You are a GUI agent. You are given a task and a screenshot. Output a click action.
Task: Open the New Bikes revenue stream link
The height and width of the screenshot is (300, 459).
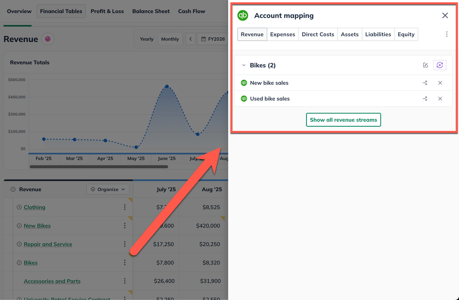[x=37, y=225]
